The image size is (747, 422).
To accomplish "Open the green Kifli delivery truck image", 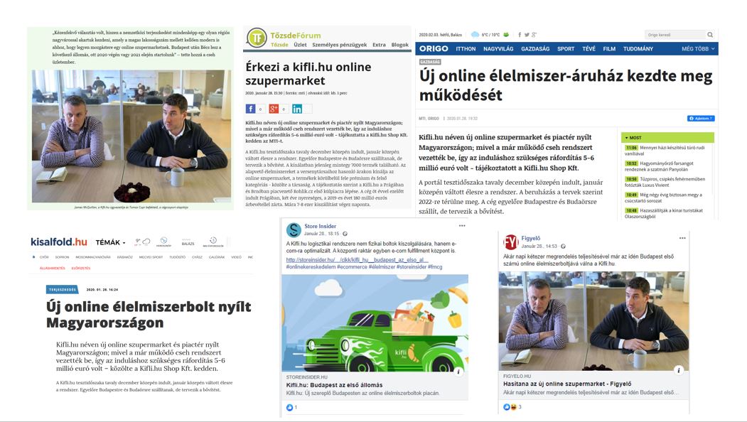I will coord(375,323).
